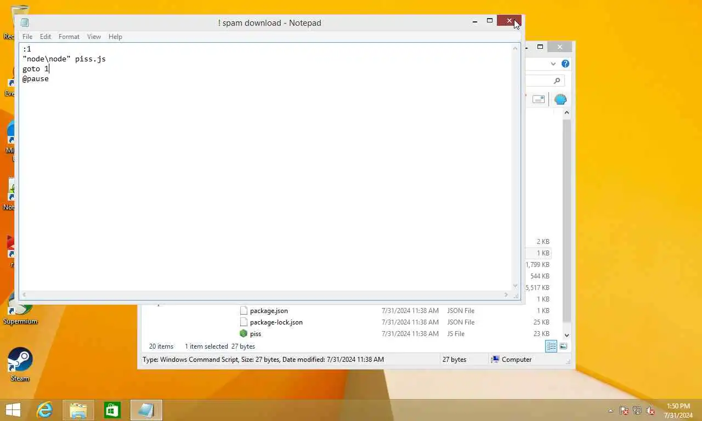Select the piss JS file in Explorer
The width and height of the screenshot is (702, 421).
pyautogui.click(x=256, y=334)
